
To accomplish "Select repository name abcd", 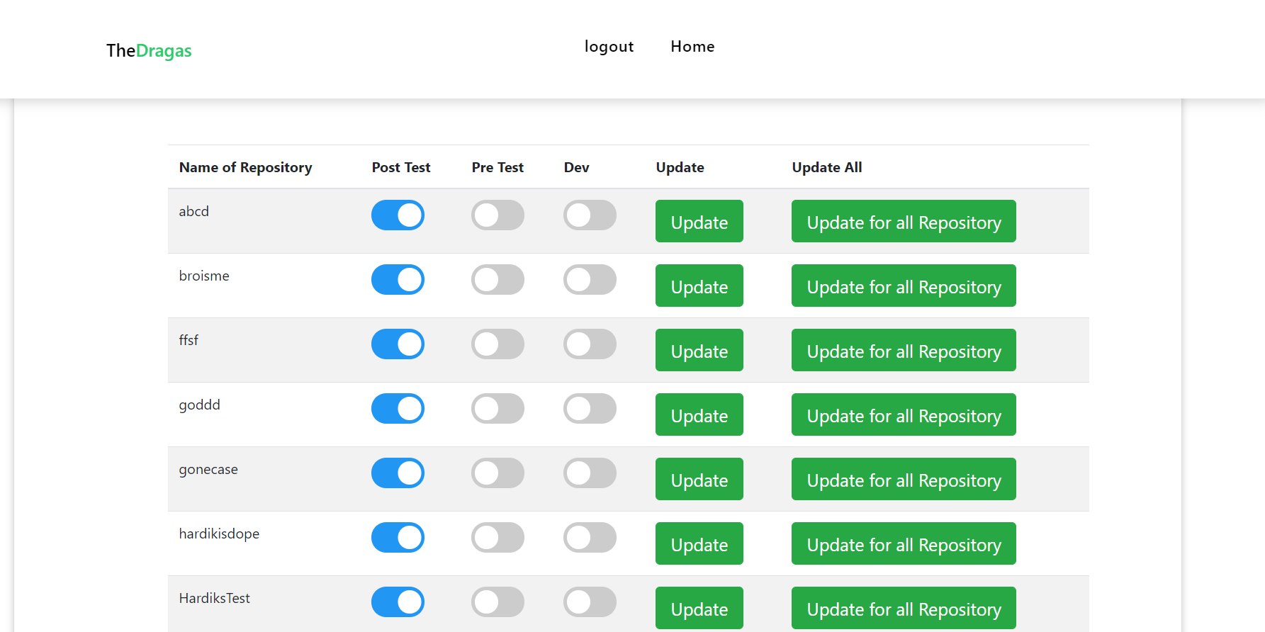I will click(193, 211).
